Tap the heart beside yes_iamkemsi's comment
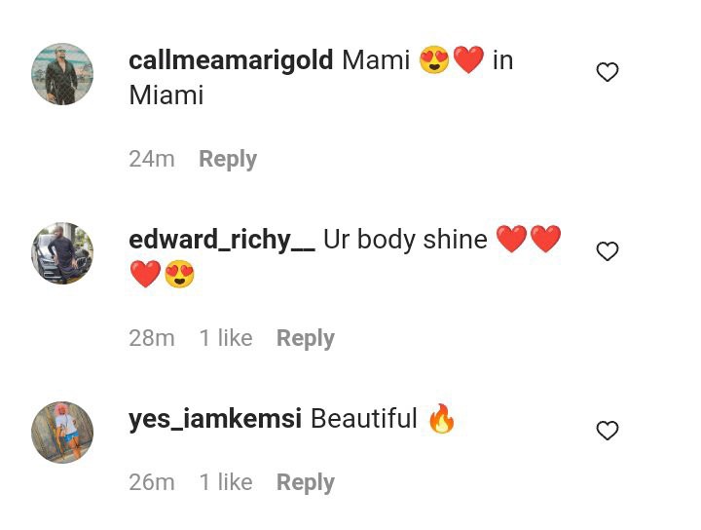This screenshot has width=701, height=530. pos(608,431)
